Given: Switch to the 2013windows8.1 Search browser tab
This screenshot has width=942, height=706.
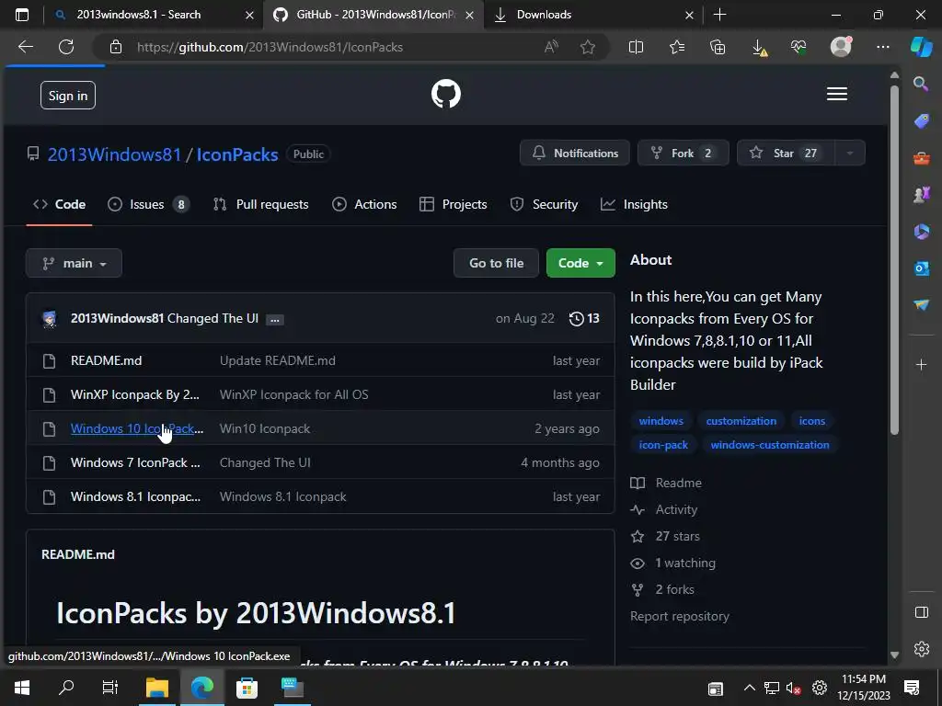Looking at the screenshot, I should click(x=154, y=15).
